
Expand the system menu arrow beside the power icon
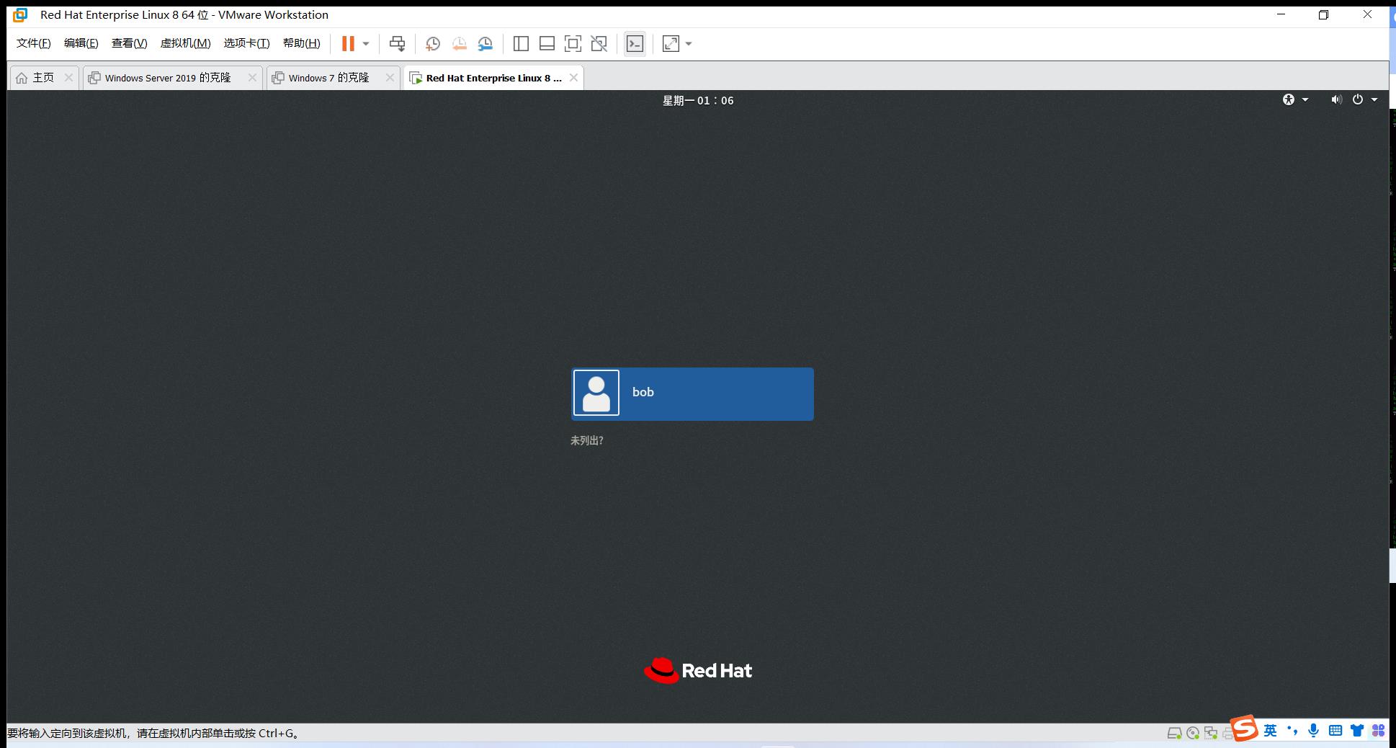click(1374, 99)
